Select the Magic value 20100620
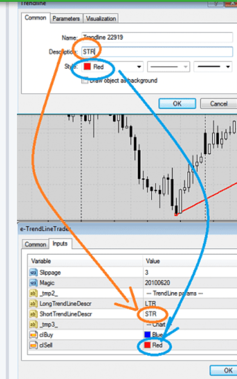Image resolution: width=237 pixels, height=379 pixels. pos(157,283)
